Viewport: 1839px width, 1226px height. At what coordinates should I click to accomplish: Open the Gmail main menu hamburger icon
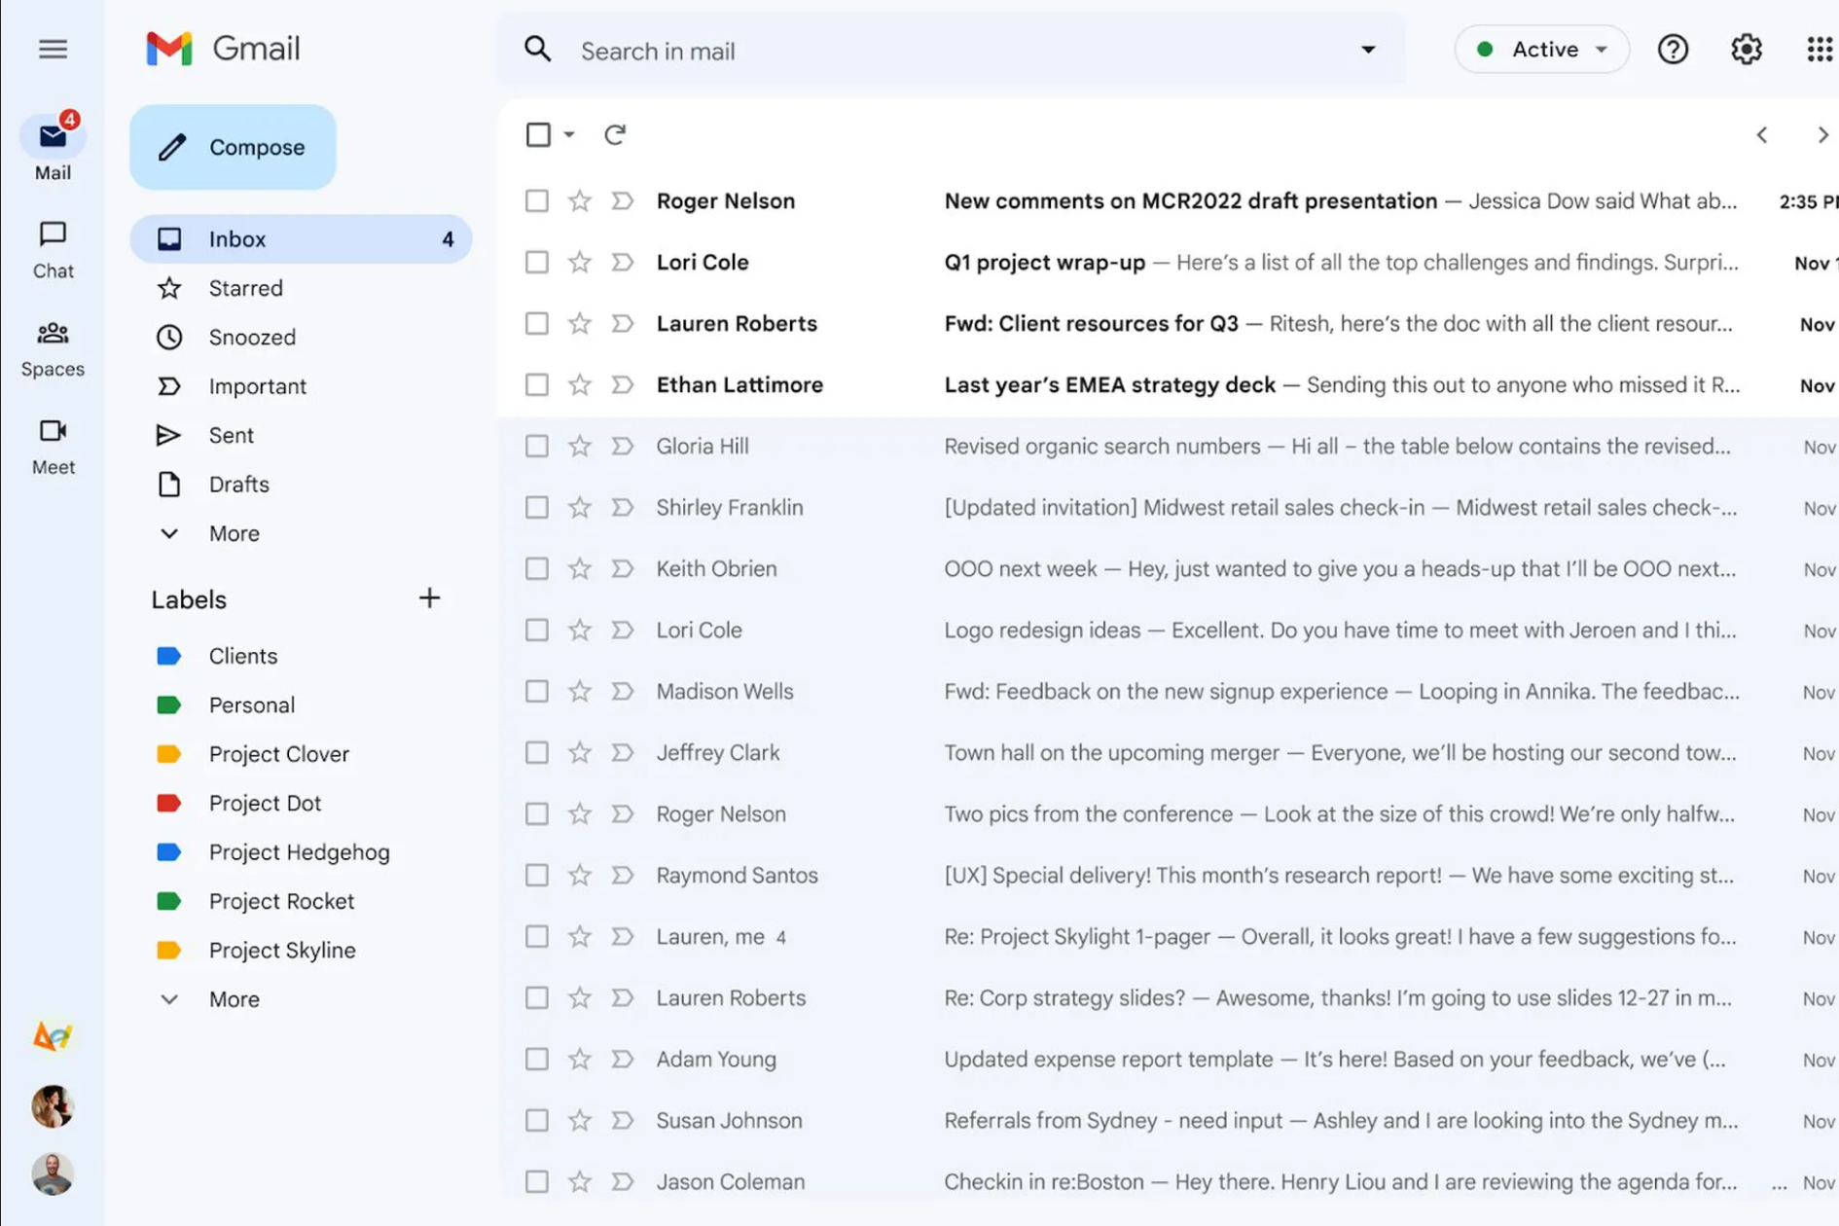coord(54,49)
